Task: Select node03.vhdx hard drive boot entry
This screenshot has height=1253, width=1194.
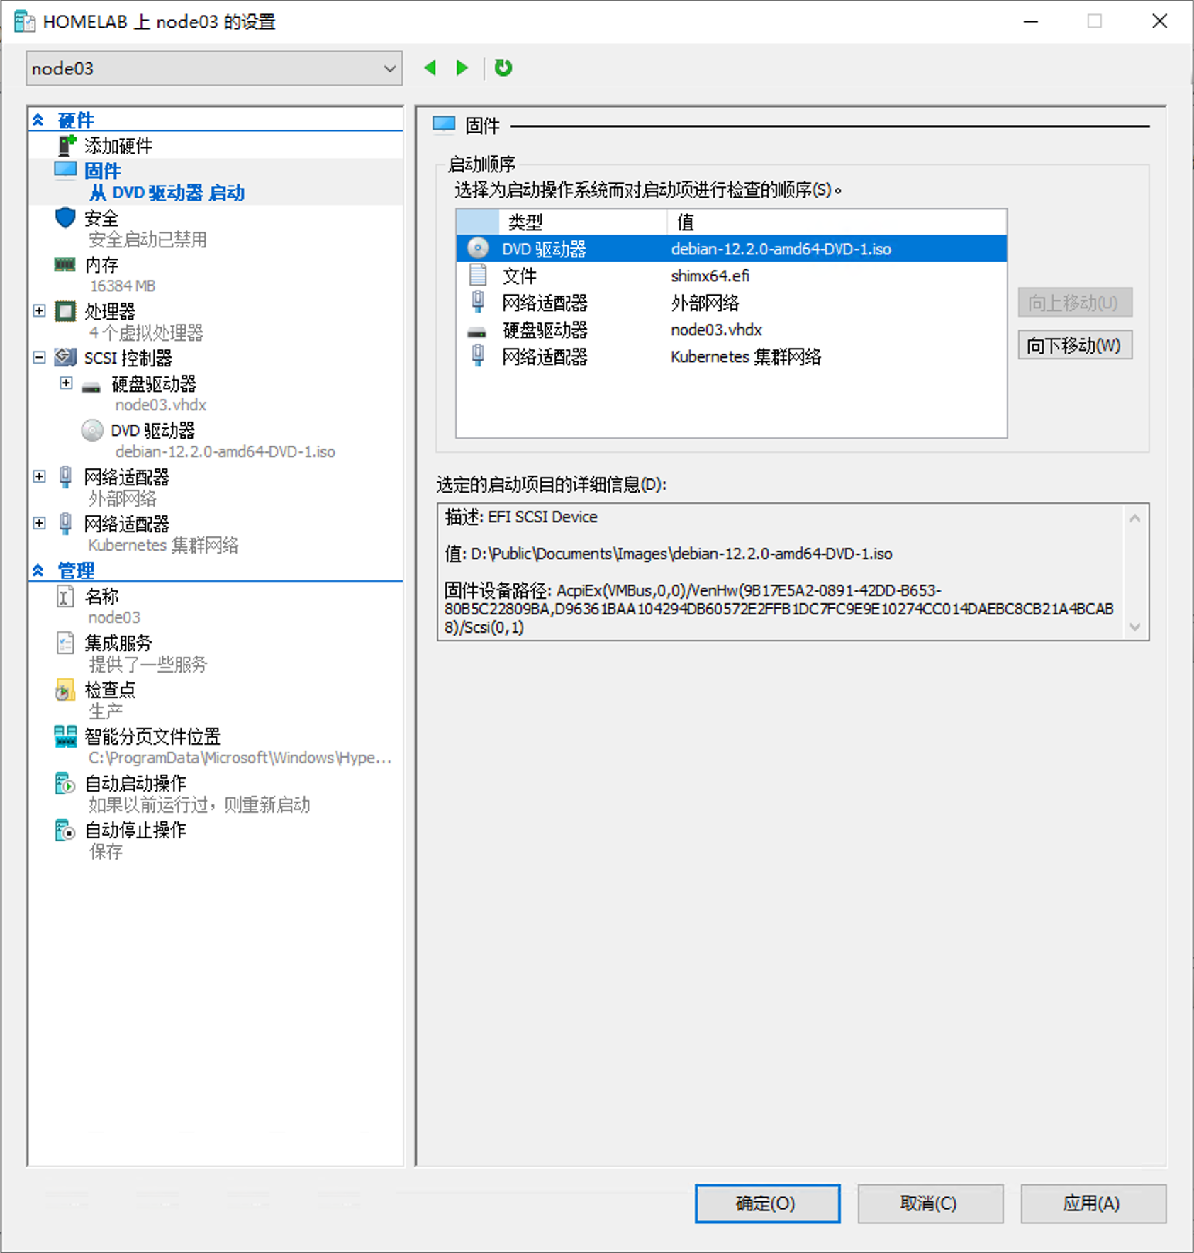Action: point(715,330)
